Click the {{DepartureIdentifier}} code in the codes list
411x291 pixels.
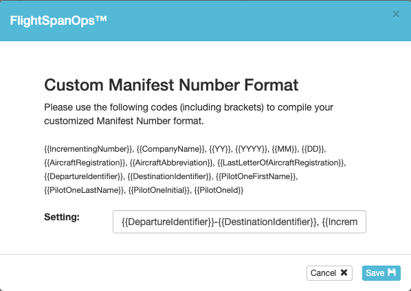(x=83, y=176)
